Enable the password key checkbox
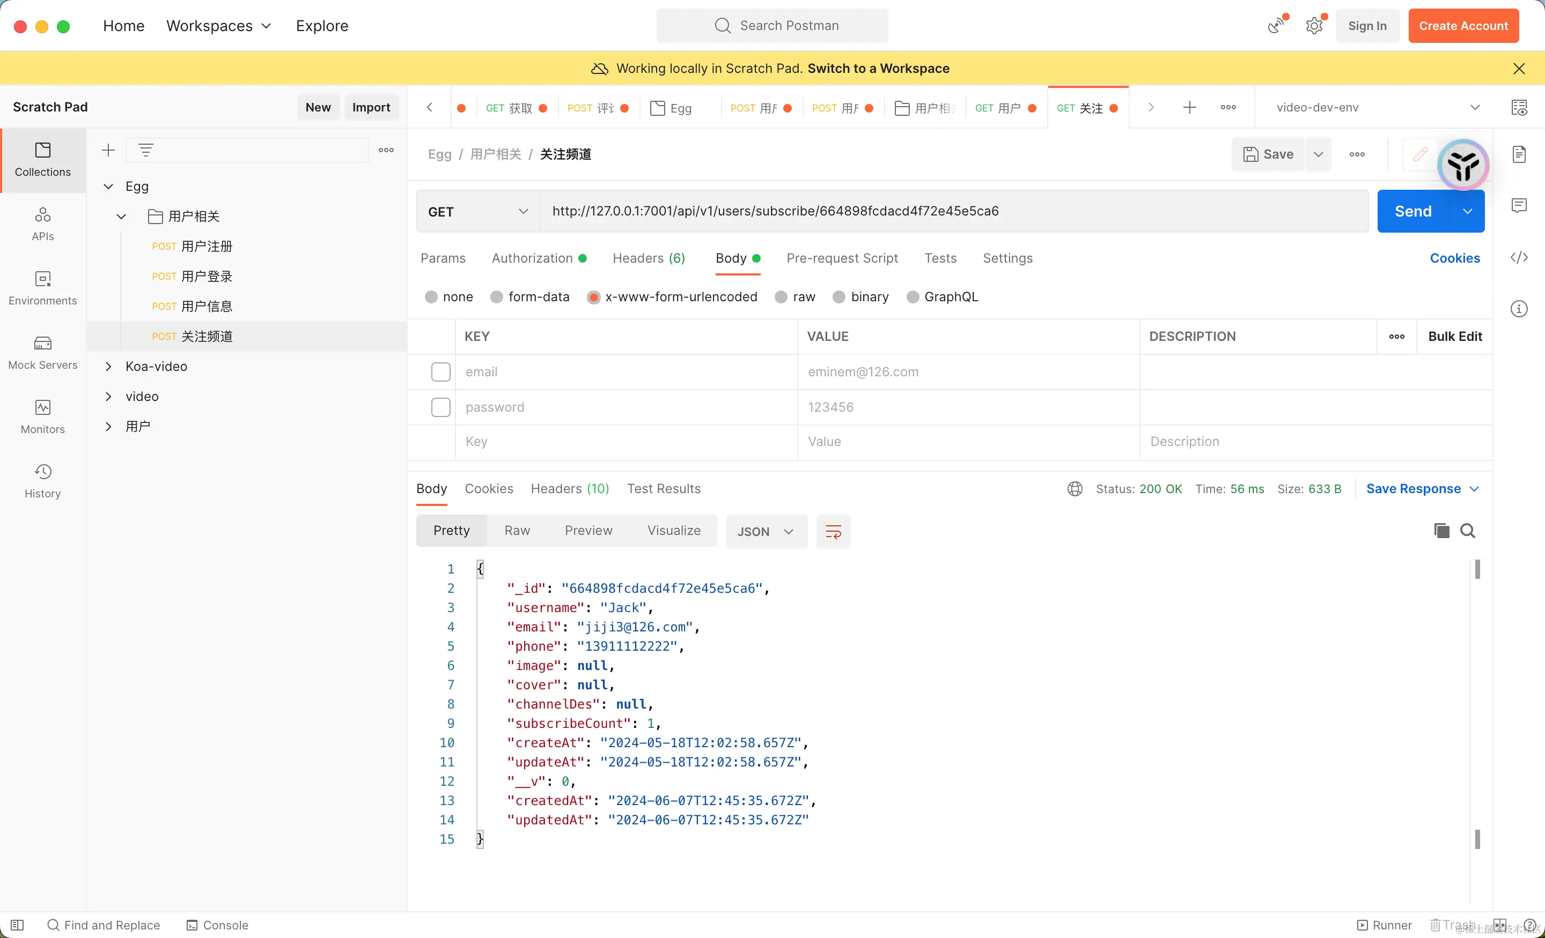 [x=441, y=407]
